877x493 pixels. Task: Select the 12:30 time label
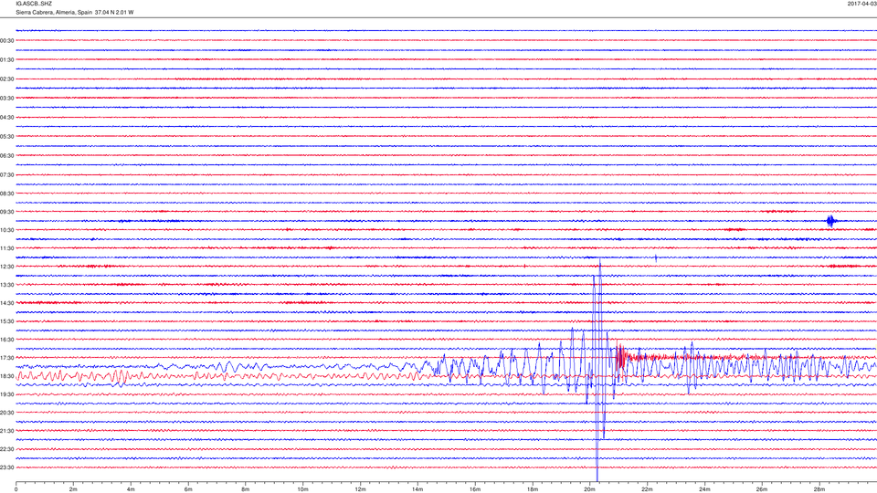pyautogui.click(x=6, y=267)
